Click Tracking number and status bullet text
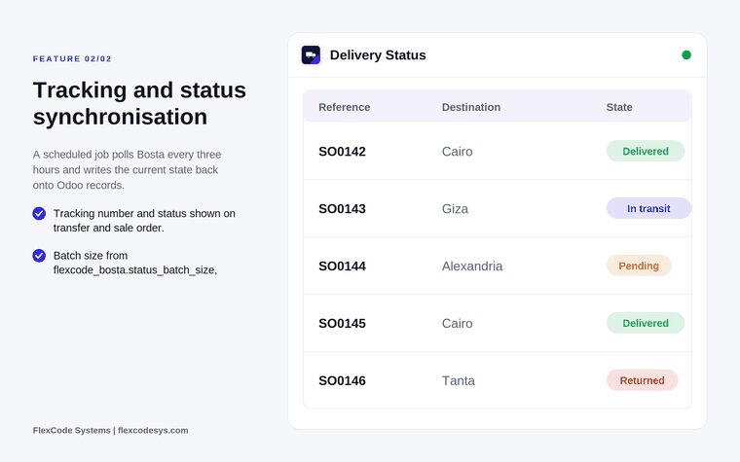740x462 pixels. tap(144, 221)
